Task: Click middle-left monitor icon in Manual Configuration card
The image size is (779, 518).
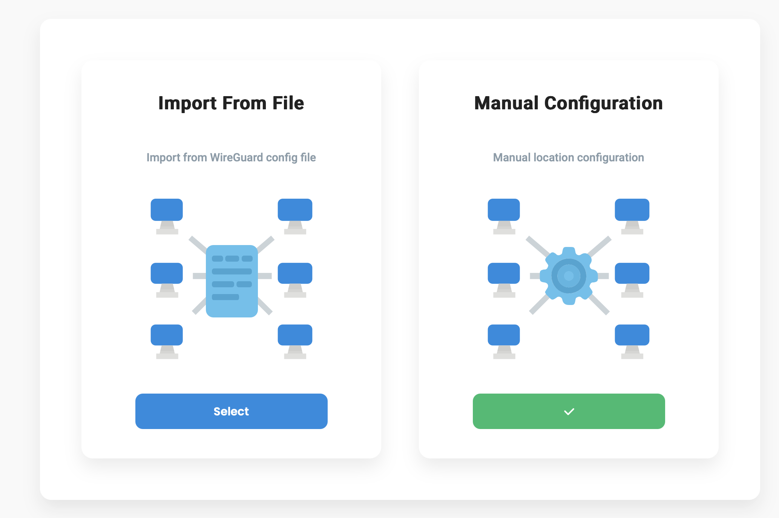Action: tap(504, 278)
